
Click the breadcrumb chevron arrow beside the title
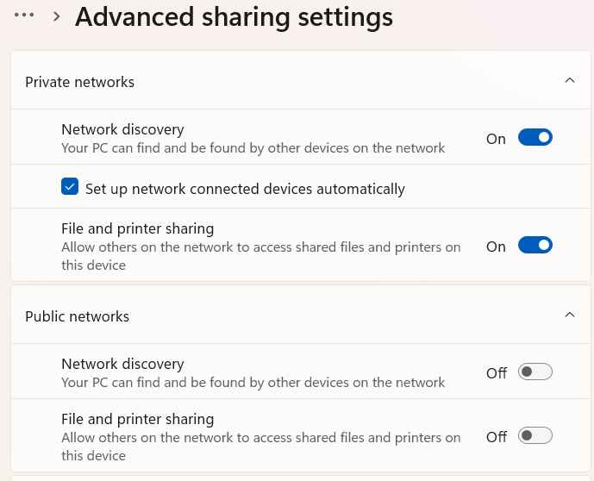(57, 16)
